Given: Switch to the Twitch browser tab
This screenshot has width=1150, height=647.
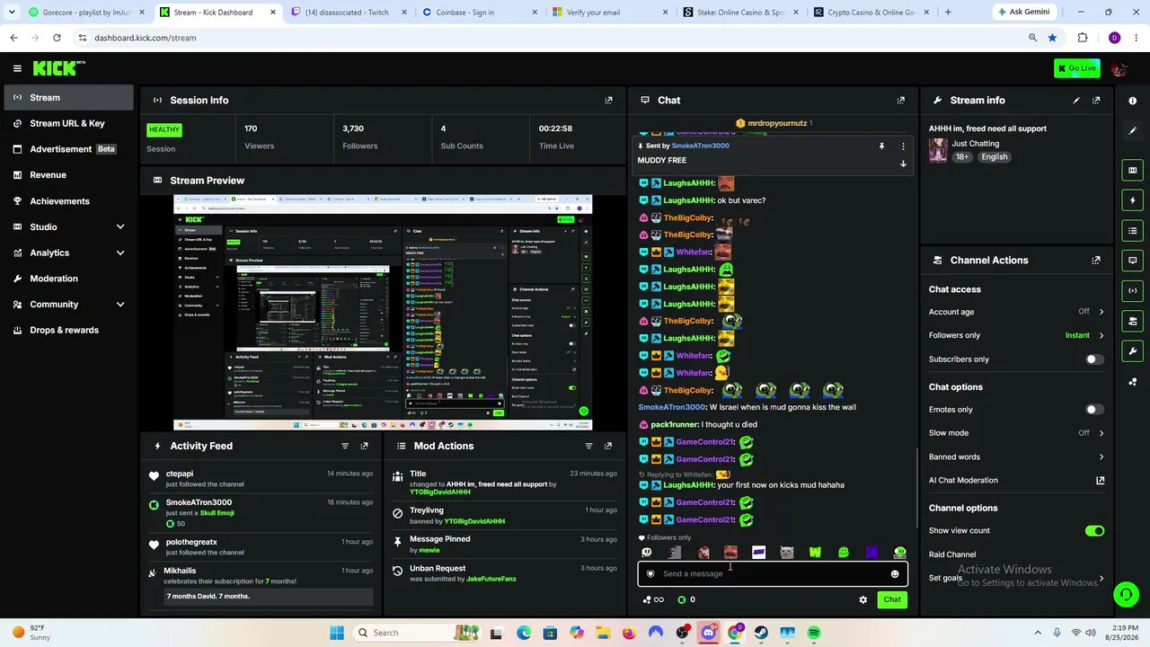Looking at the screenshot, I should pos(348,13).
